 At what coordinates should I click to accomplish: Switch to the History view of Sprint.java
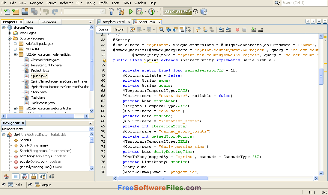point(119,29)
